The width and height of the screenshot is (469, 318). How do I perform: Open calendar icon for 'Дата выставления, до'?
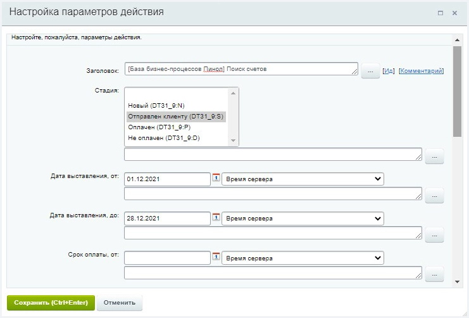click(x=216, y=219)
